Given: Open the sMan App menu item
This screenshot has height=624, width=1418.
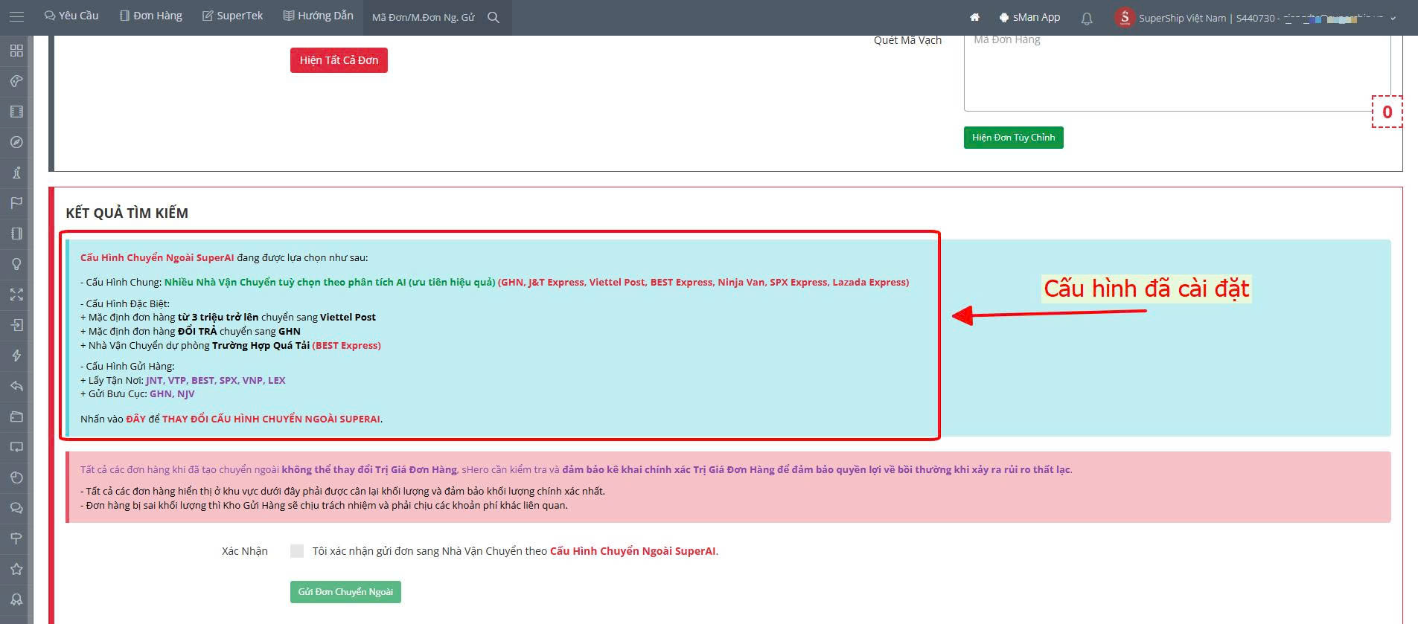Looking at the screenshot, I should (x=1030, y=17).
